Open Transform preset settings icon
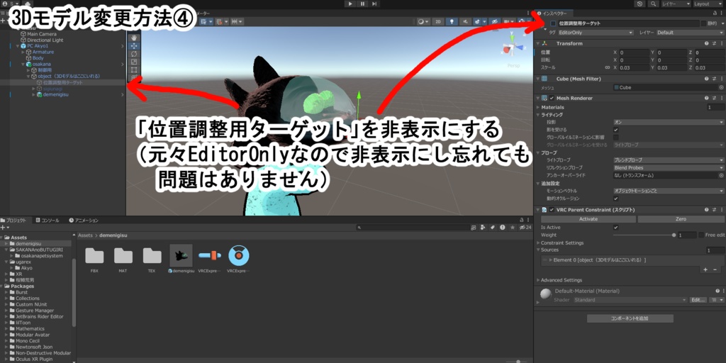 [714, 43]
